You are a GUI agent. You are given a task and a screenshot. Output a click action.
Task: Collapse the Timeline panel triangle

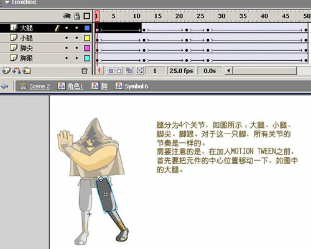point(7,2)
